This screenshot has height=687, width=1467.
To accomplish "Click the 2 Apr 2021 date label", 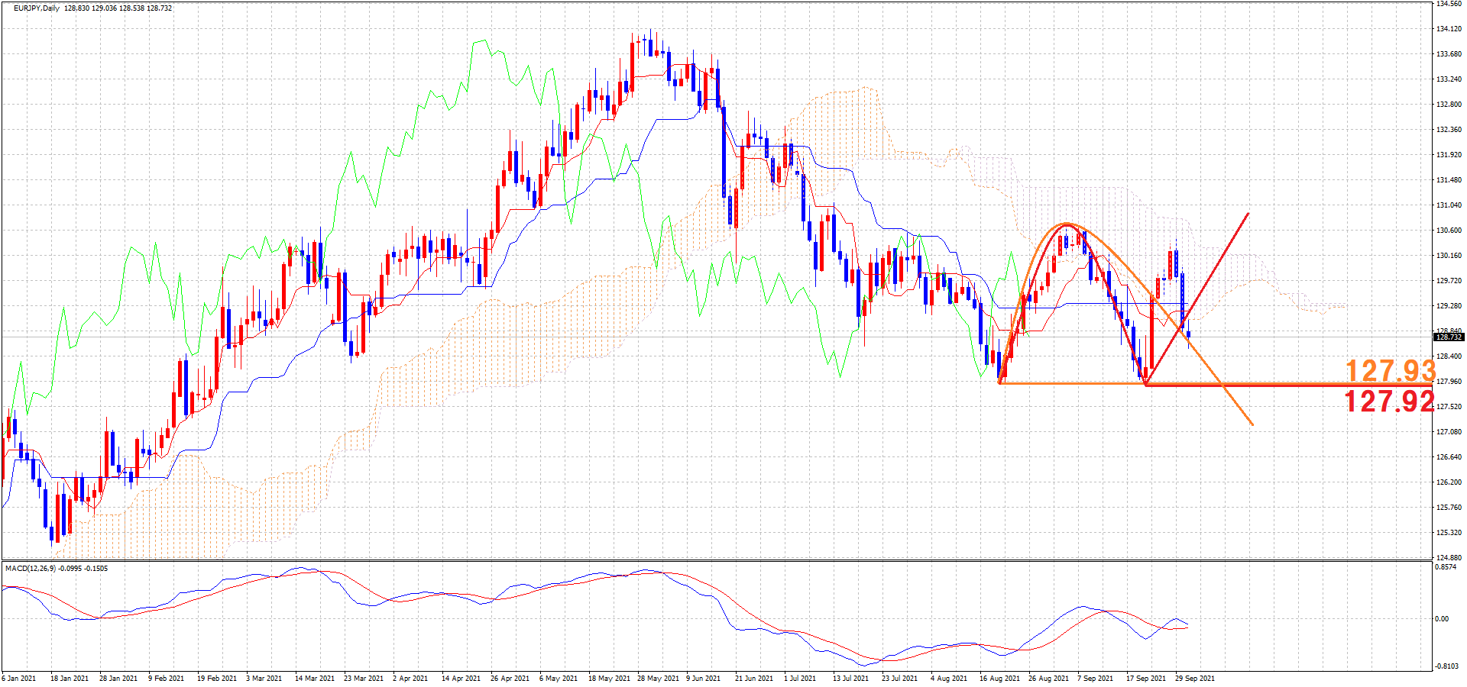I will pyautogui.click(x=410, y=678).
